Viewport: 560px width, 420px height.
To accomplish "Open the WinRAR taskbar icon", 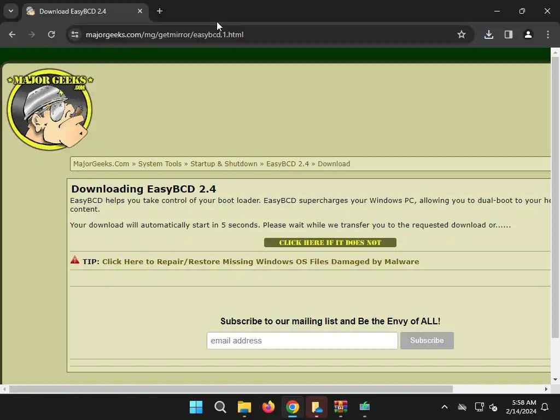I will (340, 407).
